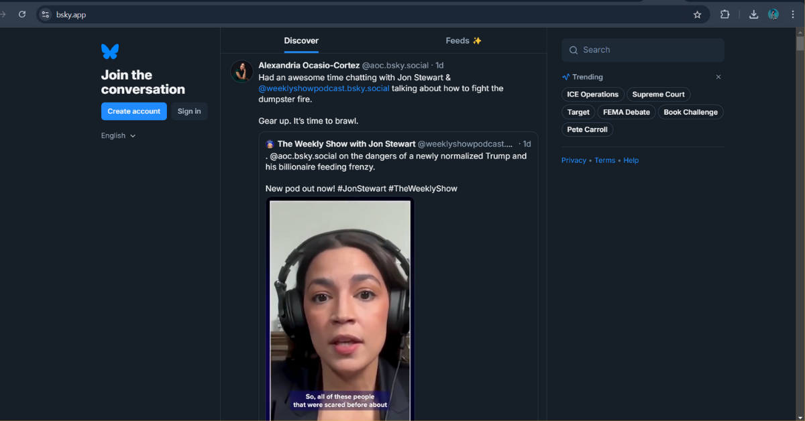This screenshot has height=421, width=805.
Task: Open the ICE Operations trending topic
Action: [x=593, y=95]
